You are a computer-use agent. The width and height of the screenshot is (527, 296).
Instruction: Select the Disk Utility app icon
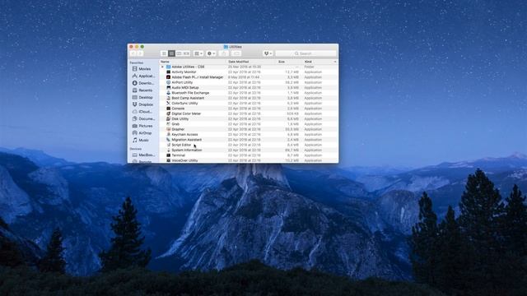pyautogui.click(x=168, y=118)
